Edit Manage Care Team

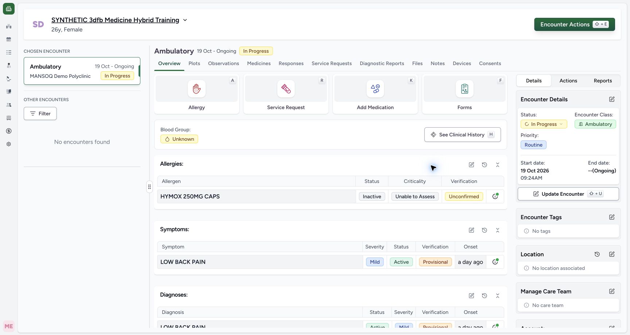click(612, 291)
